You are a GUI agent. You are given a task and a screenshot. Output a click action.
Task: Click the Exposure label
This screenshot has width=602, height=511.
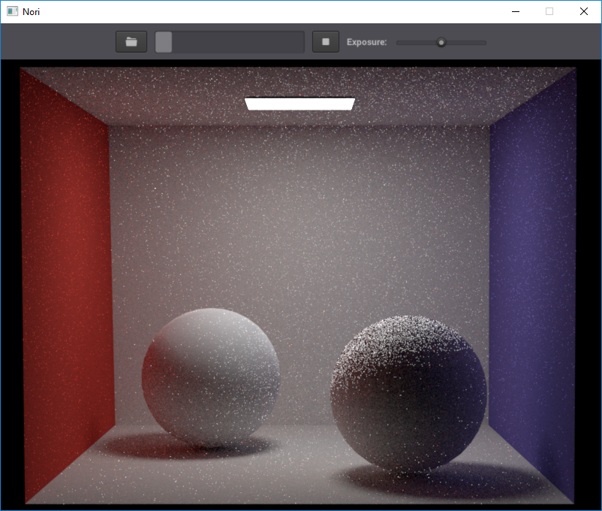pos(366,42)
